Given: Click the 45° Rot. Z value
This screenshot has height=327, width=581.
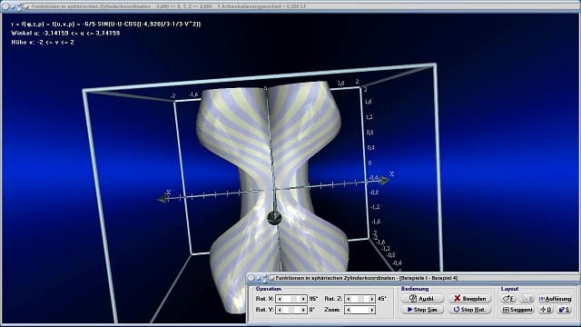Looking at the screenshot, I should 381,299.
